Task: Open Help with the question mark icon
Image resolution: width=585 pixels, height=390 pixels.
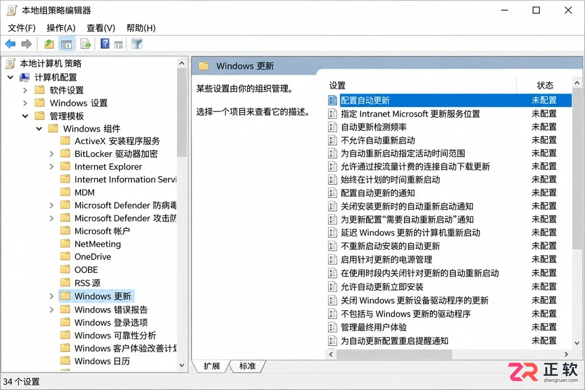Action: point(105,43)
